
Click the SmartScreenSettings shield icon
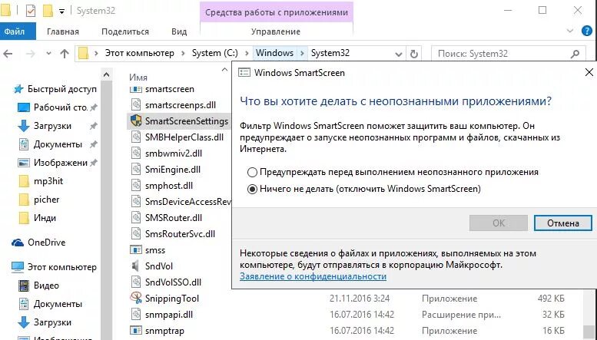136,120
